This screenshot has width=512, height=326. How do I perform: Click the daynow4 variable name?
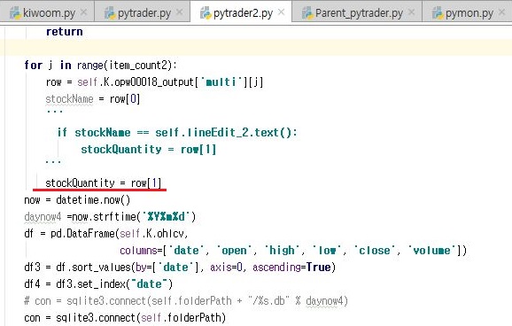tap(43, 216)
